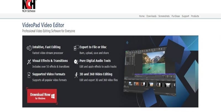Click 'Supports all popular video formats' text
This screenshot has width=221, height=112.
point(49,80)
